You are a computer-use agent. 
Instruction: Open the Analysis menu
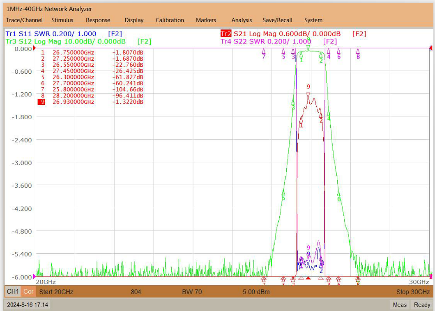(242, 20)
